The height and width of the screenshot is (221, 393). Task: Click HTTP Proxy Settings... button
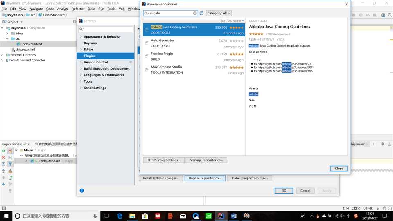click(x=164, y=160)
